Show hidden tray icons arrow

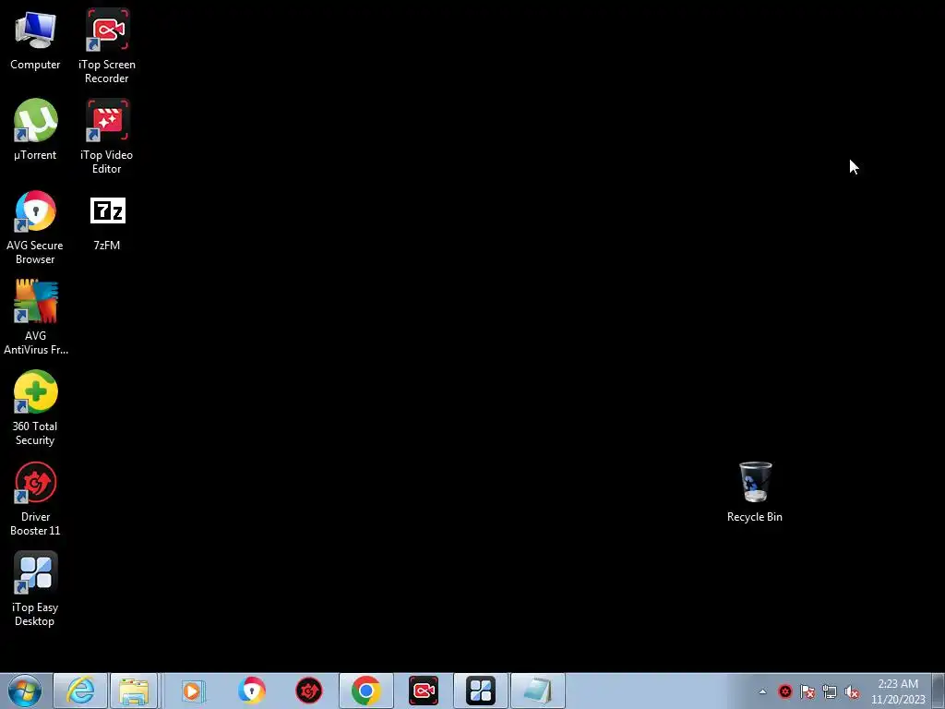(762, 691)
